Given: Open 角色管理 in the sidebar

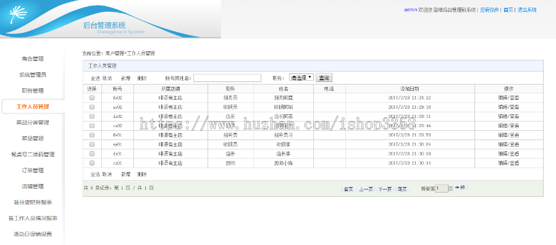Looking at the screenshot, I should coord(33,59).
